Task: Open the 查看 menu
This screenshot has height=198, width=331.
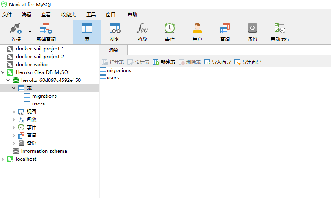Action: coord(46,14)
